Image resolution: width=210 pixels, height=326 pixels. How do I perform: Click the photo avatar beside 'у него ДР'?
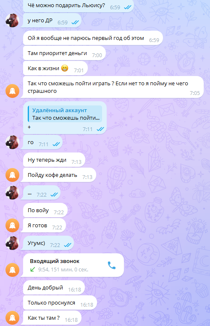point(12,20)
